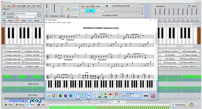Click the green plus add icon
Screen dimensions: 202x109
coord(105,94)
